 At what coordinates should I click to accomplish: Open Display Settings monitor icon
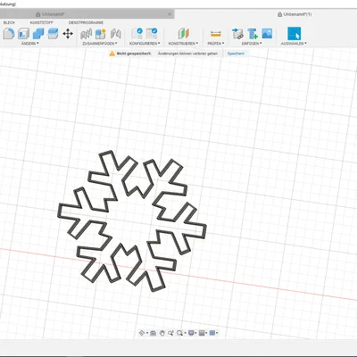(x=191, y=333)
